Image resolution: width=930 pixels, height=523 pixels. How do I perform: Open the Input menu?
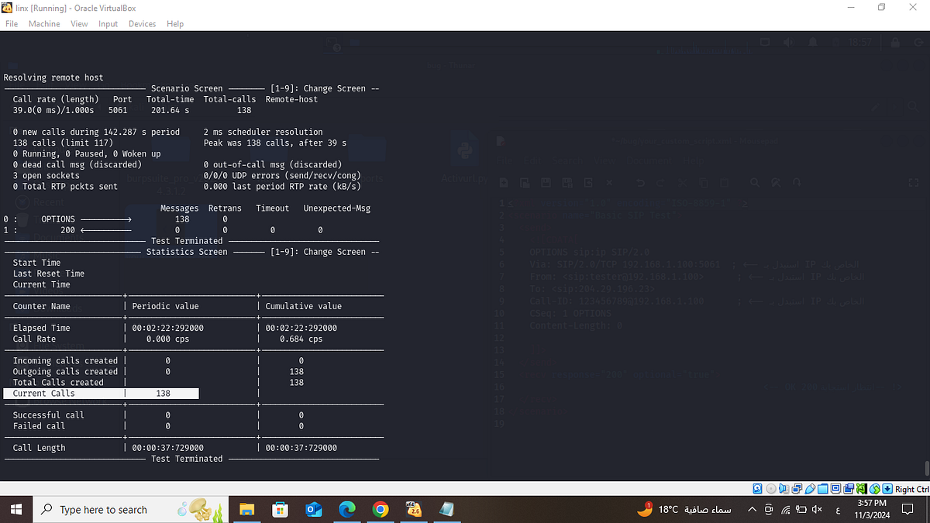pos(108,23)
